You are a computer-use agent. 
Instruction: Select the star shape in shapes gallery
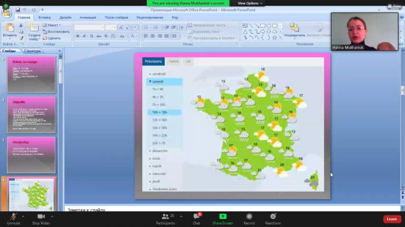(275, 38)
